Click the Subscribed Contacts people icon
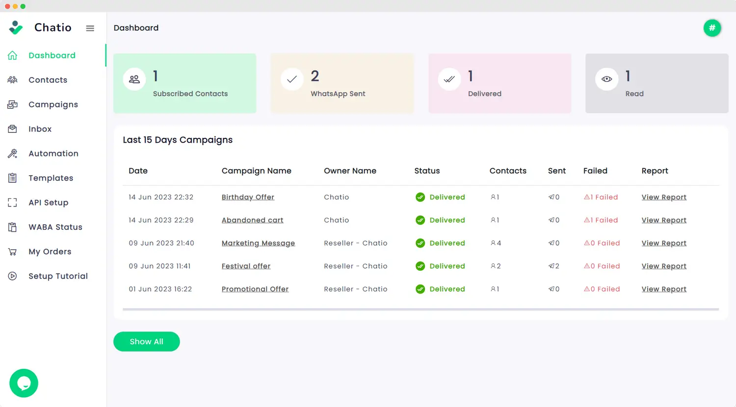Image resolution: width=736 pixels, height=407 pixels. tap(134, 79)
